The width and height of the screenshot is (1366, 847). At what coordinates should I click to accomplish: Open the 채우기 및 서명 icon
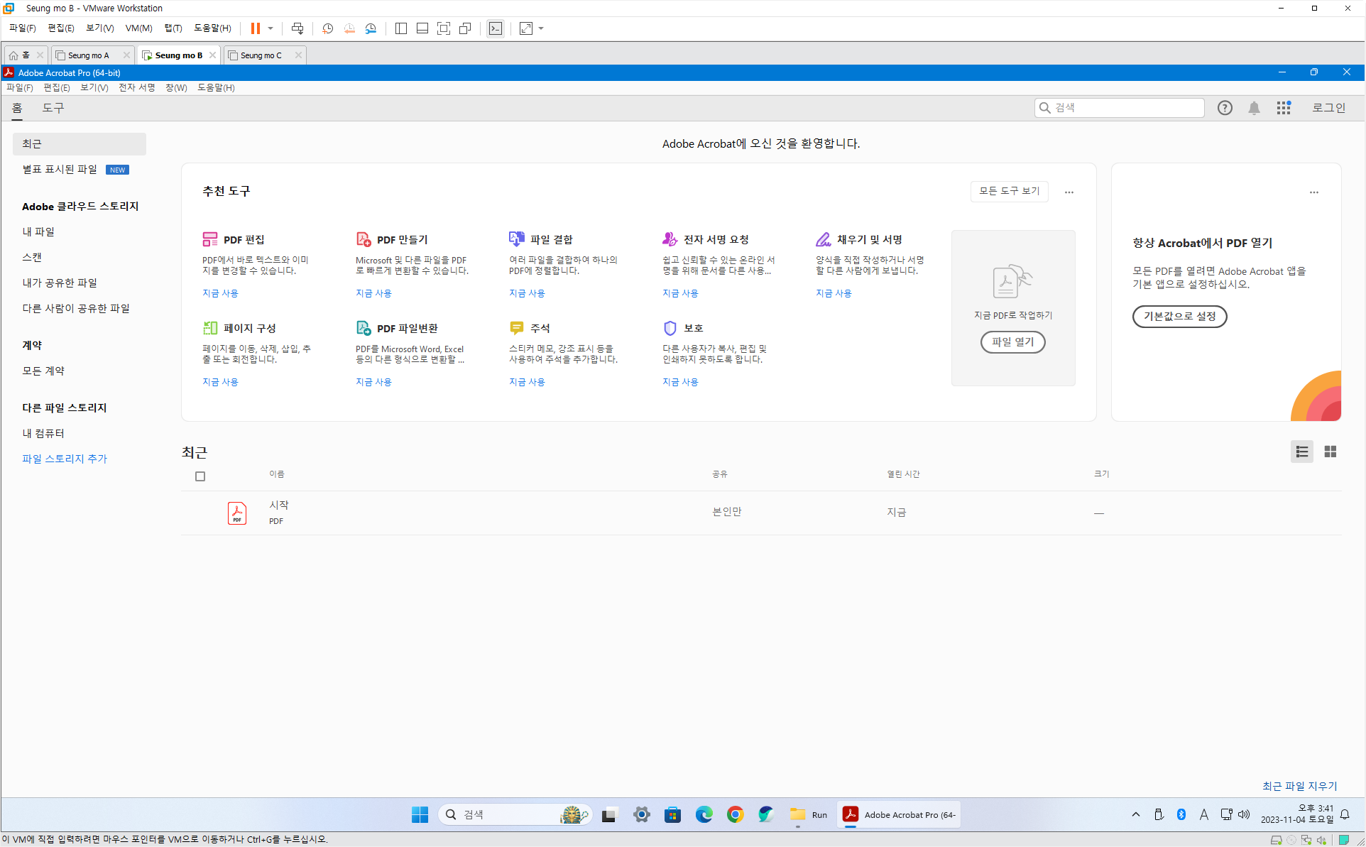click(823, 239)
